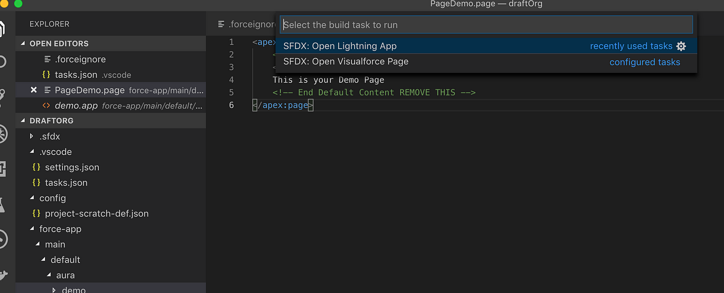724x293 pixels.
Task: Click the green macOS zoom window button
Action: (x=19, y=4)
